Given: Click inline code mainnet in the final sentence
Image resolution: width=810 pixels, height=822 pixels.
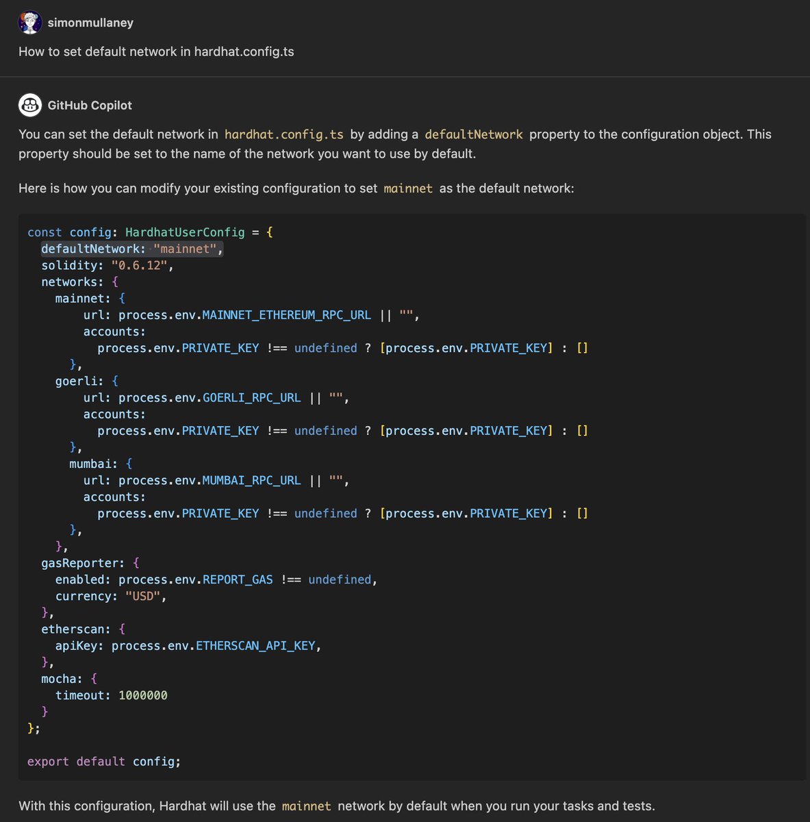Looking at the screenshot, I should tap(307, 806).
